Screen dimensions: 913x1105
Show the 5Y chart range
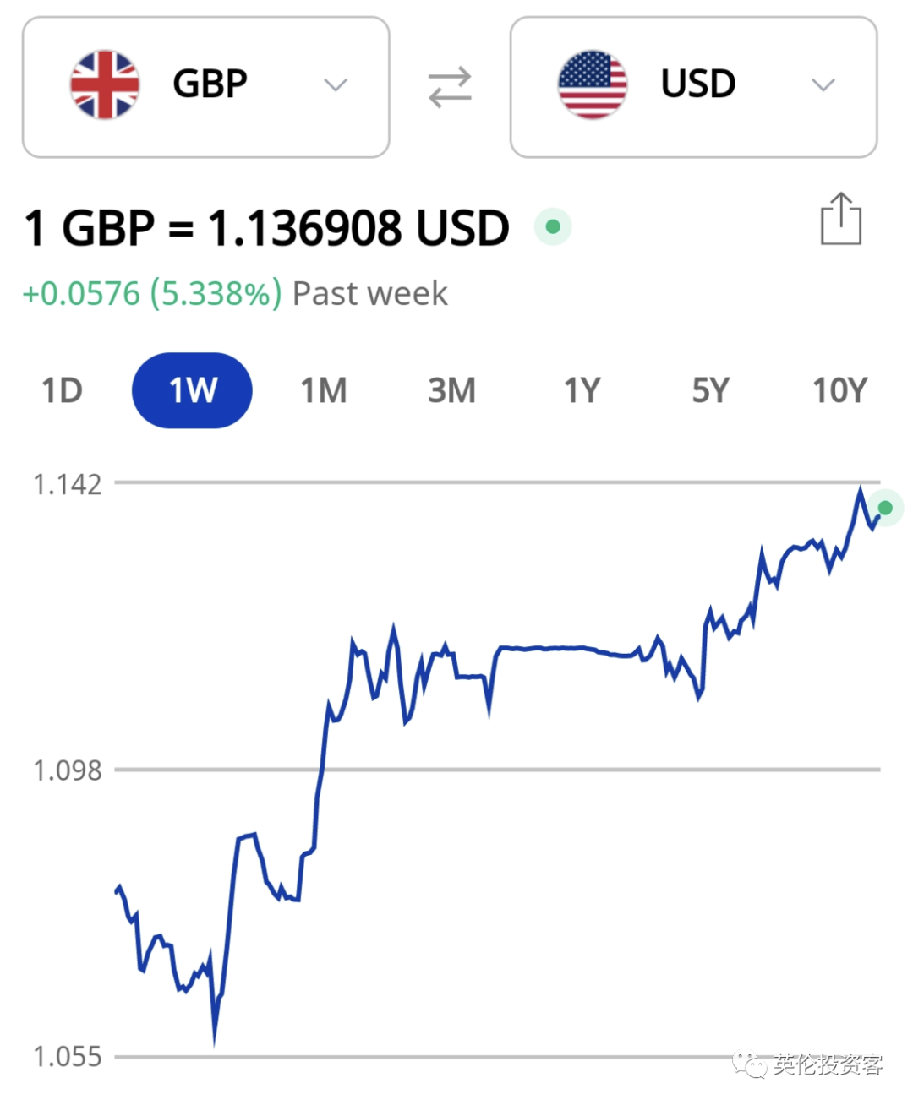(x=710, y=390)
